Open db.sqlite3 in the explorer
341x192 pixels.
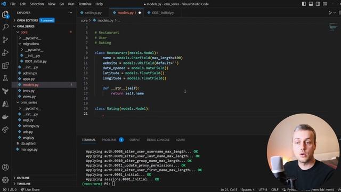click(28, 143)
